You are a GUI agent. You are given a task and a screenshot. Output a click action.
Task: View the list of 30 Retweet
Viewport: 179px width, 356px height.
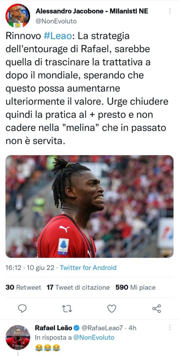tap(23, 288)
